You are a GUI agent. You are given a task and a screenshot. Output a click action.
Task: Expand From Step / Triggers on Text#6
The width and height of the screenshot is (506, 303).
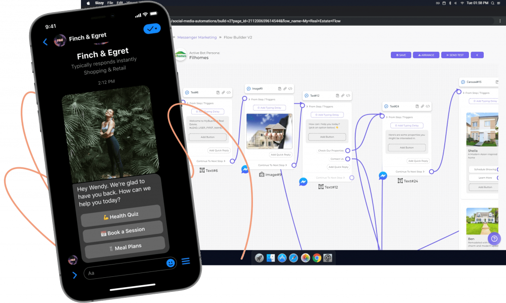click(200, 103)
